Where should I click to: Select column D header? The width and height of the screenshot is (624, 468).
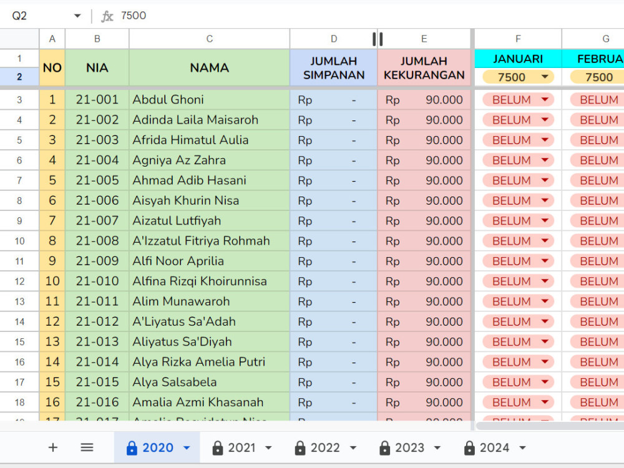333,39
